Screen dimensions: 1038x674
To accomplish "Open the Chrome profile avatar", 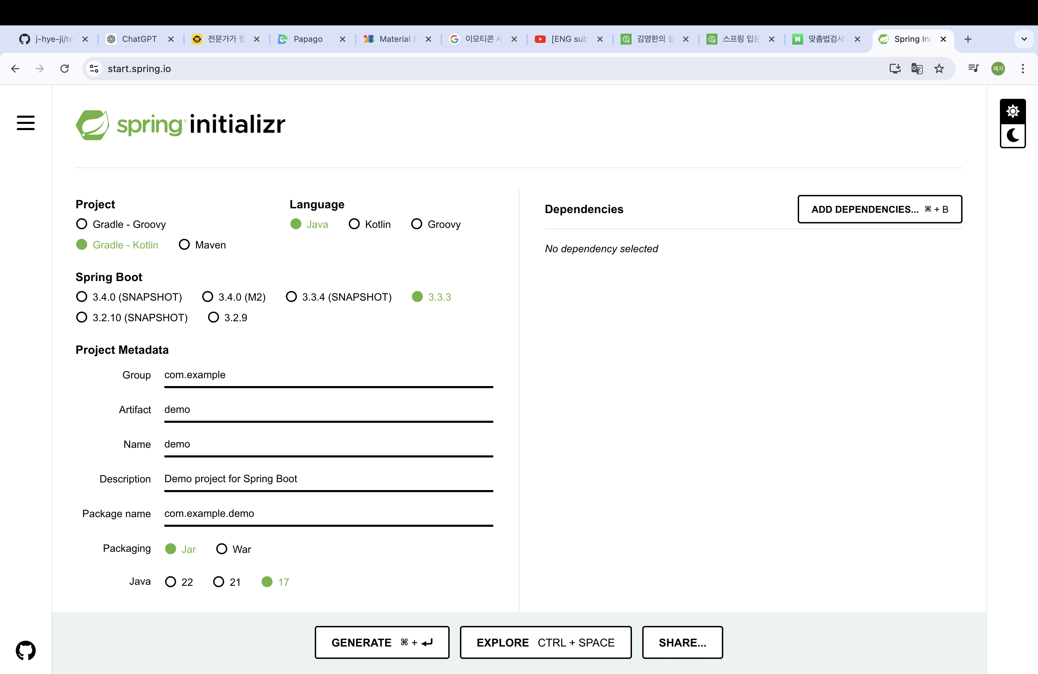I will 998,68.
